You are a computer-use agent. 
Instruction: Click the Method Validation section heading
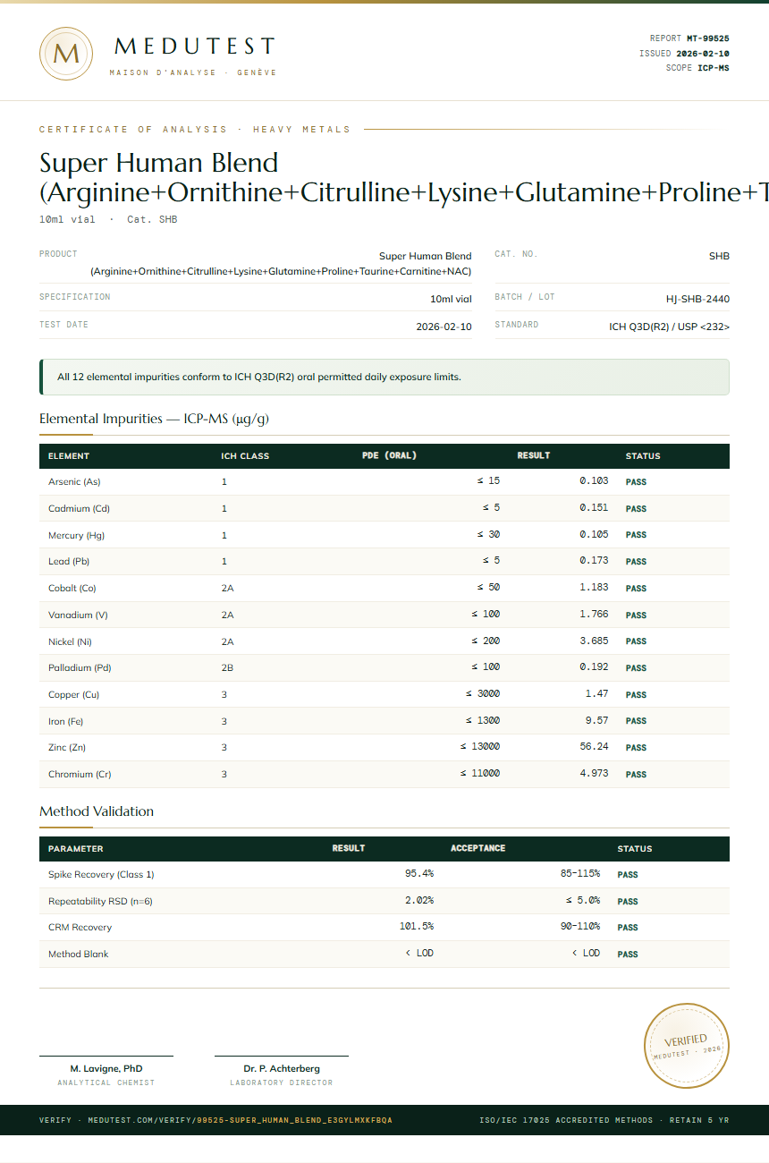pyautogui.click(x=97, y=811)
